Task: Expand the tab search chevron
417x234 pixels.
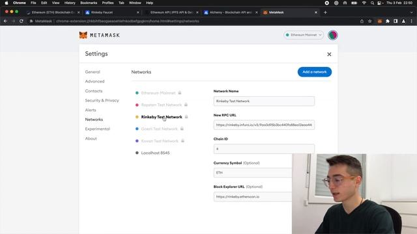Action: coord(411,12)
